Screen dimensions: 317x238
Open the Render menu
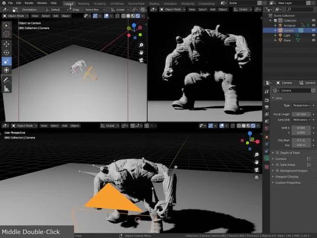pos(29,3)
